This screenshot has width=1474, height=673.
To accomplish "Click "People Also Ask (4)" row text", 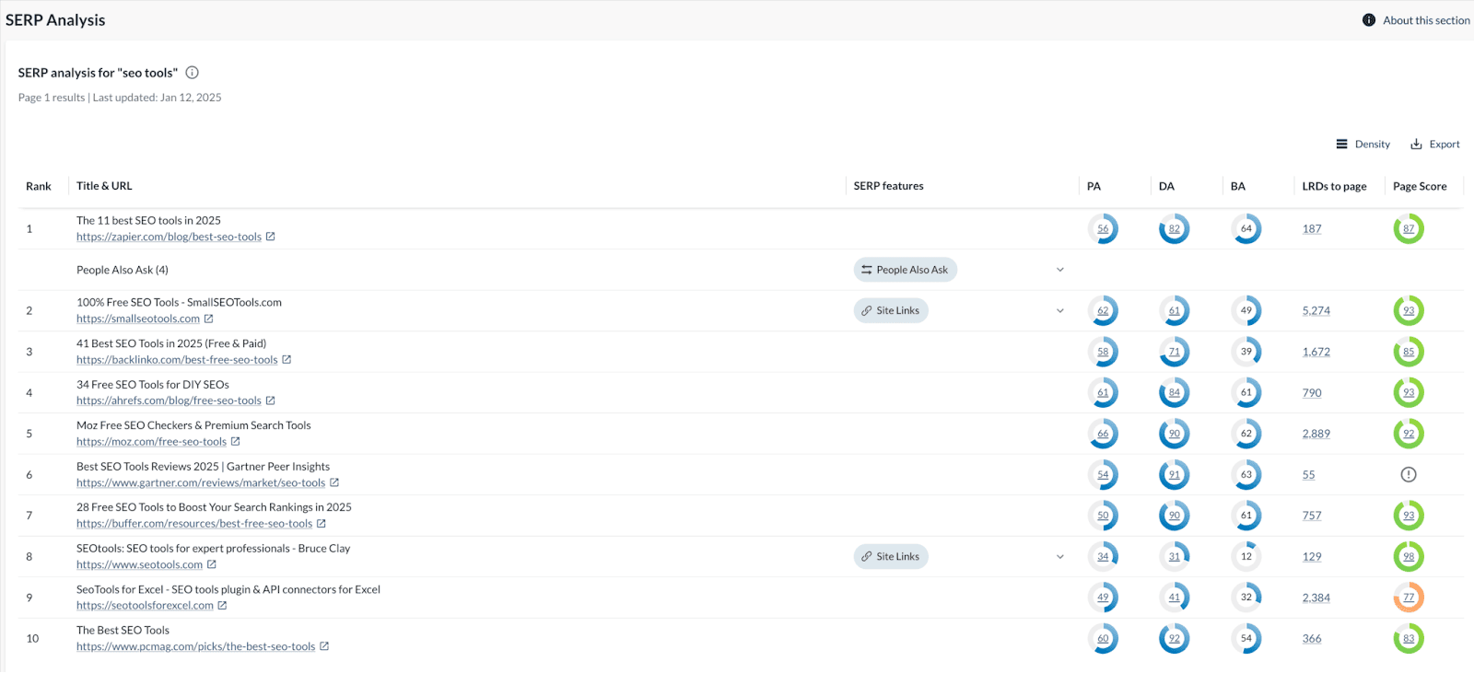I will point(123,270).
